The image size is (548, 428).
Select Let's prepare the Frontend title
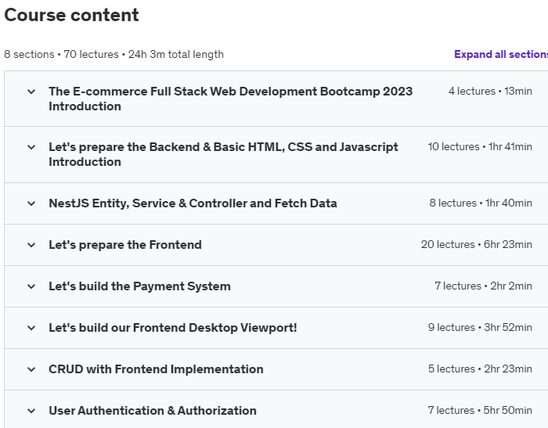(125, 245)
